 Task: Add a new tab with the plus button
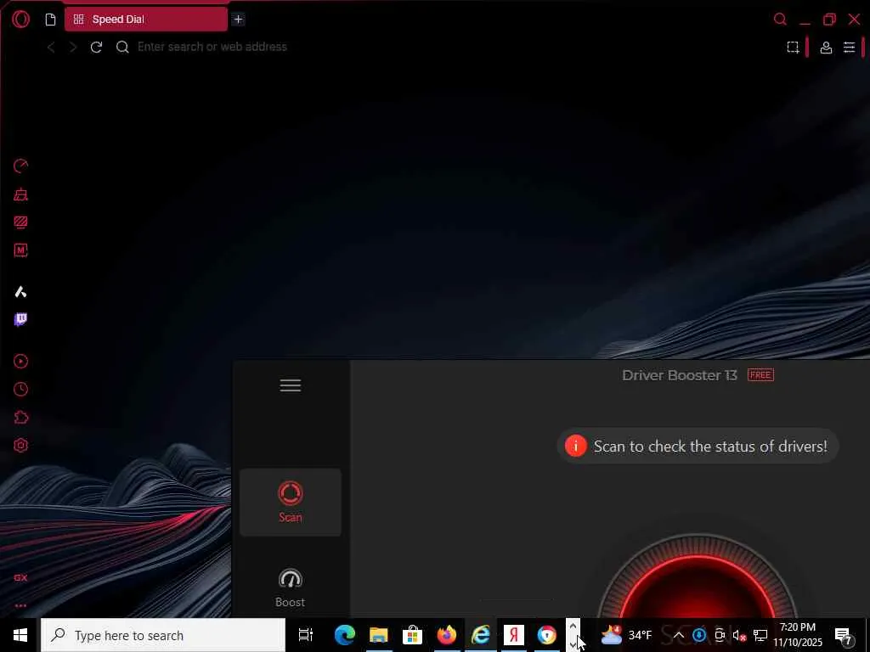[238, 20]
